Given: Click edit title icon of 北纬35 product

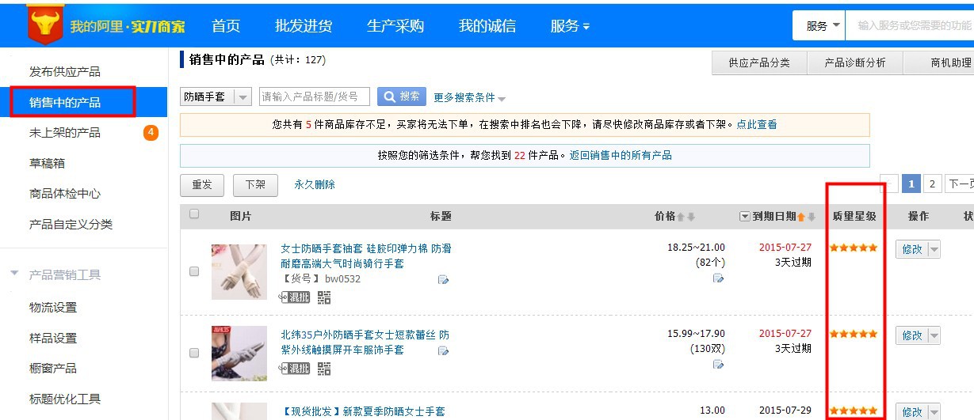Looking at the screenshot, I should 444,350.
